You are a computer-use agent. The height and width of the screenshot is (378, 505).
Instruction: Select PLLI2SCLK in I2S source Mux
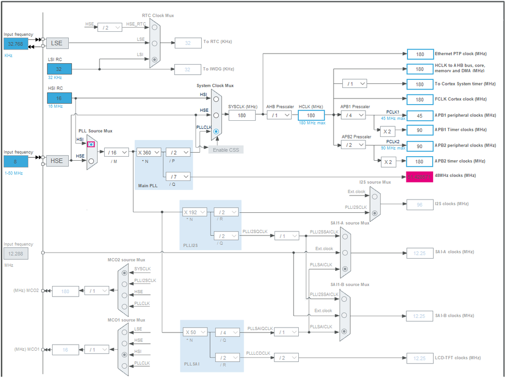click(x=374, y=213)
